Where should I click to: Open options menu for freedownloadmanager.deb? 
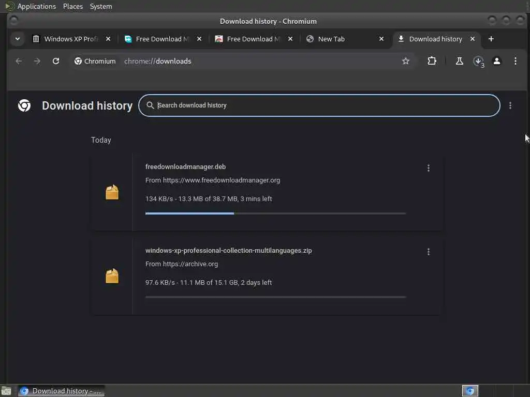[429, 168]
